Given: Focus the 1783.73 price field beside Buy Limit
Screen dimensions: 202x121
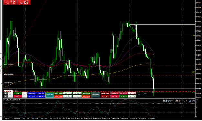Looking at the screenshot, I should click(x=68, y=93).
